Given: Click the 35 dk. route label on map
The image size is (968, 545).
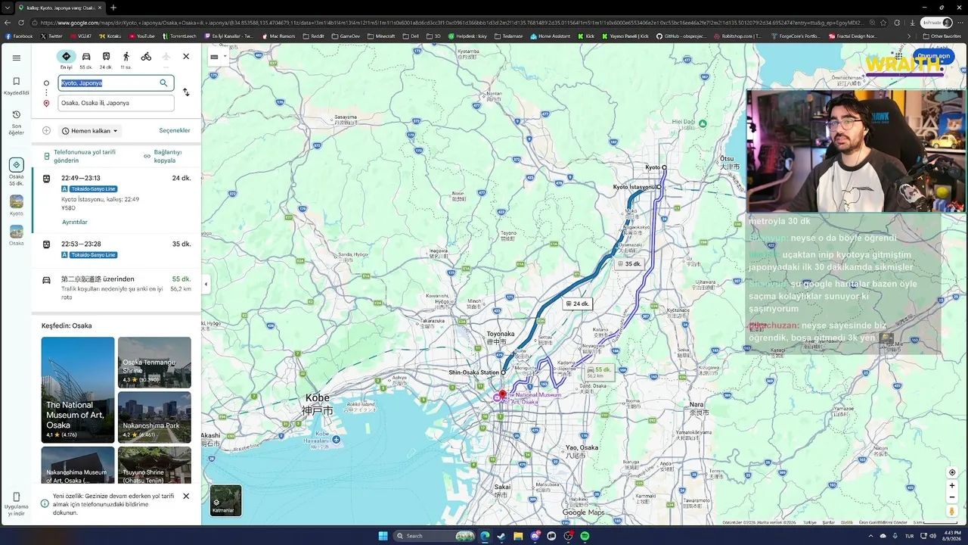Looking at the screenshot, I should coord(629,264).
